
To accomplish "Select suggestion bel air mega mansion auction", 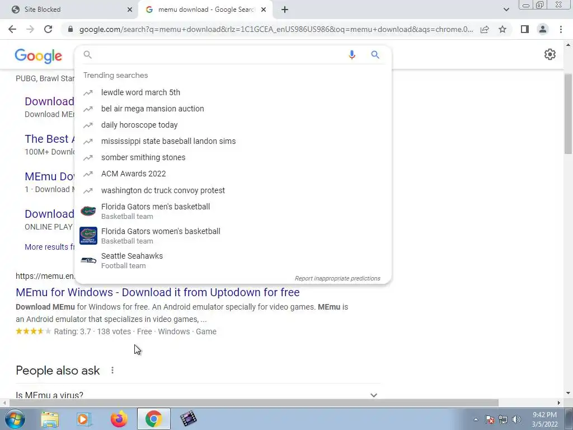I will (x=233, y=109).
